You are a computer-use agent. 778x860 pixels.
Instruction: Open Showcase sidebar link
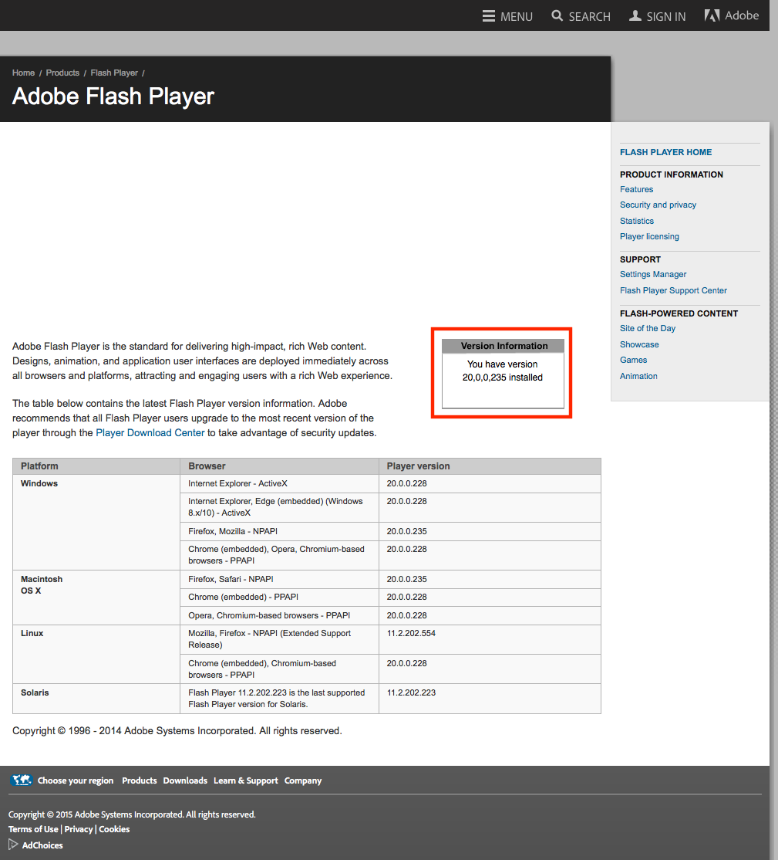tap(639, 344)
